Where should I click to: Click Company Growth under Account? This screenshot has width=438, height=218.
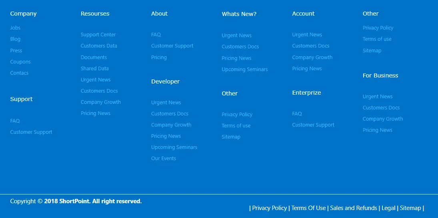click(312, 57)
